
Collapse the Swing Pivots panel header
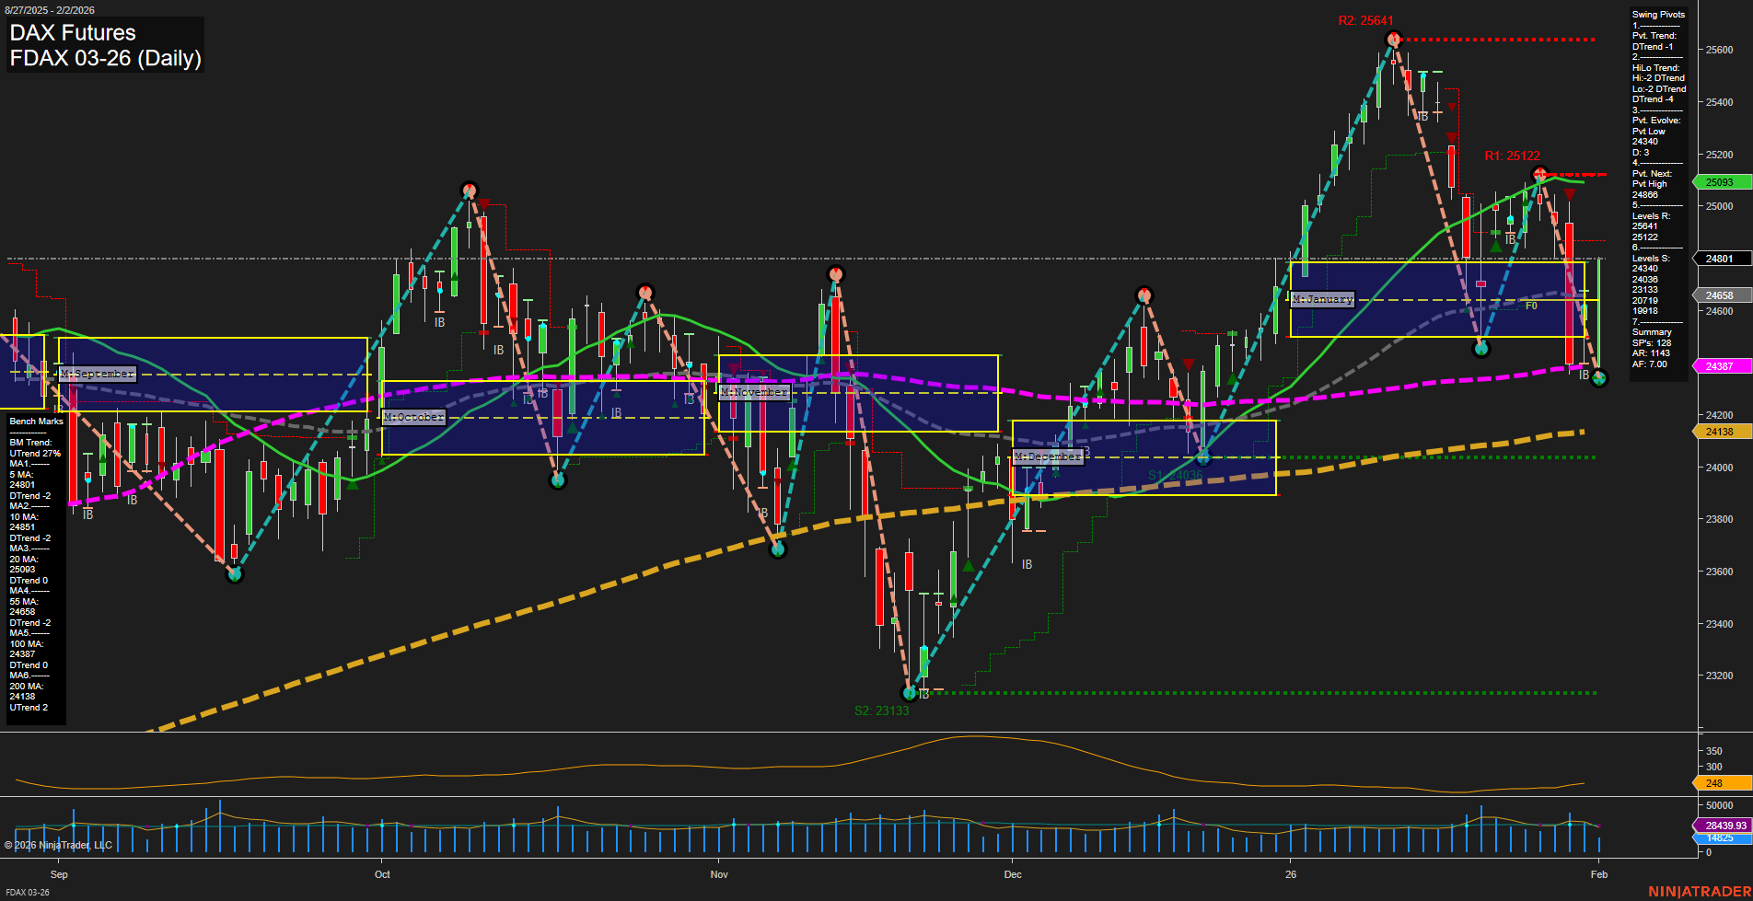[1657, 14]
